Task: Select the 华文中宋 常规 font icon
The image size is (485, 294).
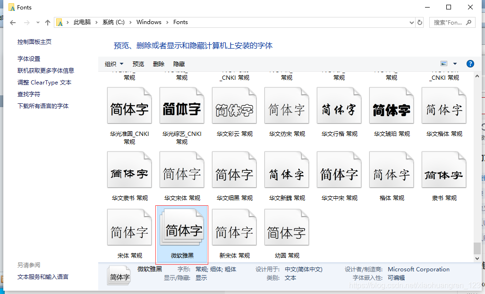Action: (x=339, y=169)
